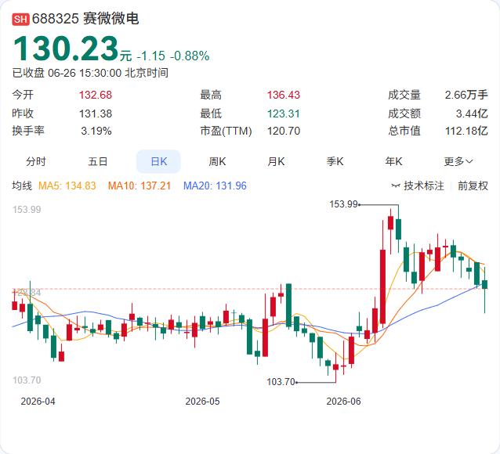Click the technical annotation icon beside 技术标注
This screenshot has width=500, height=454.
click(x=396, y=186)
